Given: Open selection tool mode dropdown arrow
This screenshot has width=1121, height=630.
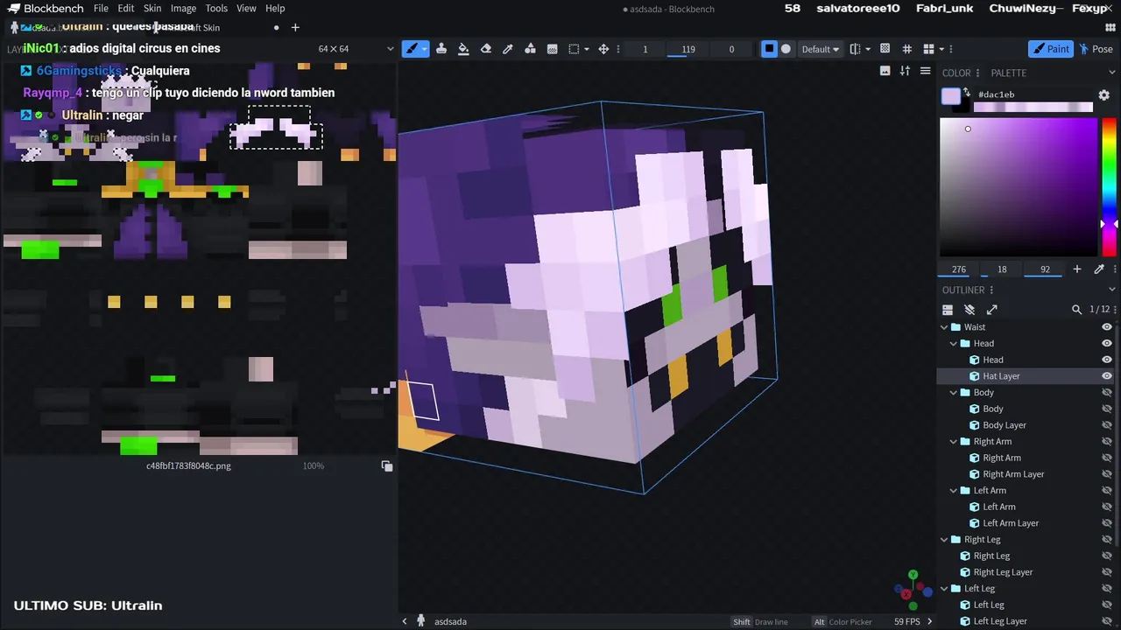Looking at the screenshot, I should [587, 49].
